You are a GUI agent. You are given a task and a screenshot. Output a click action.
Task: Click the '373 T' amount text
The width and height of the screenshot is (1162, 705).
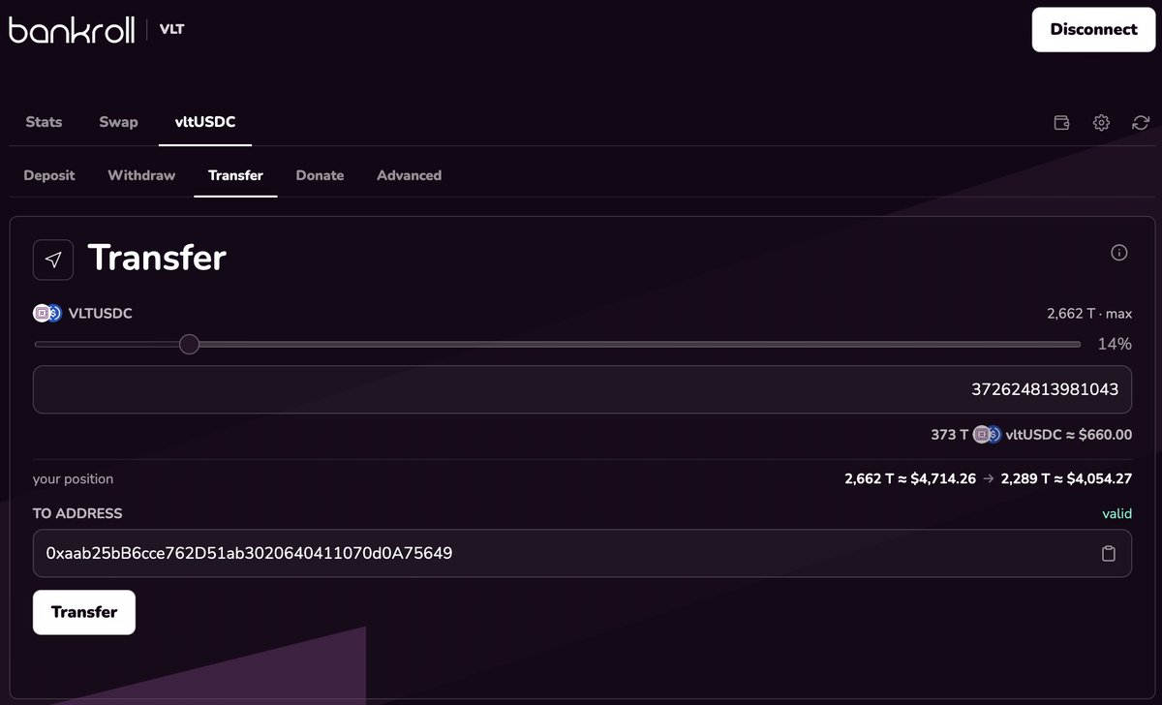[949, 435]
